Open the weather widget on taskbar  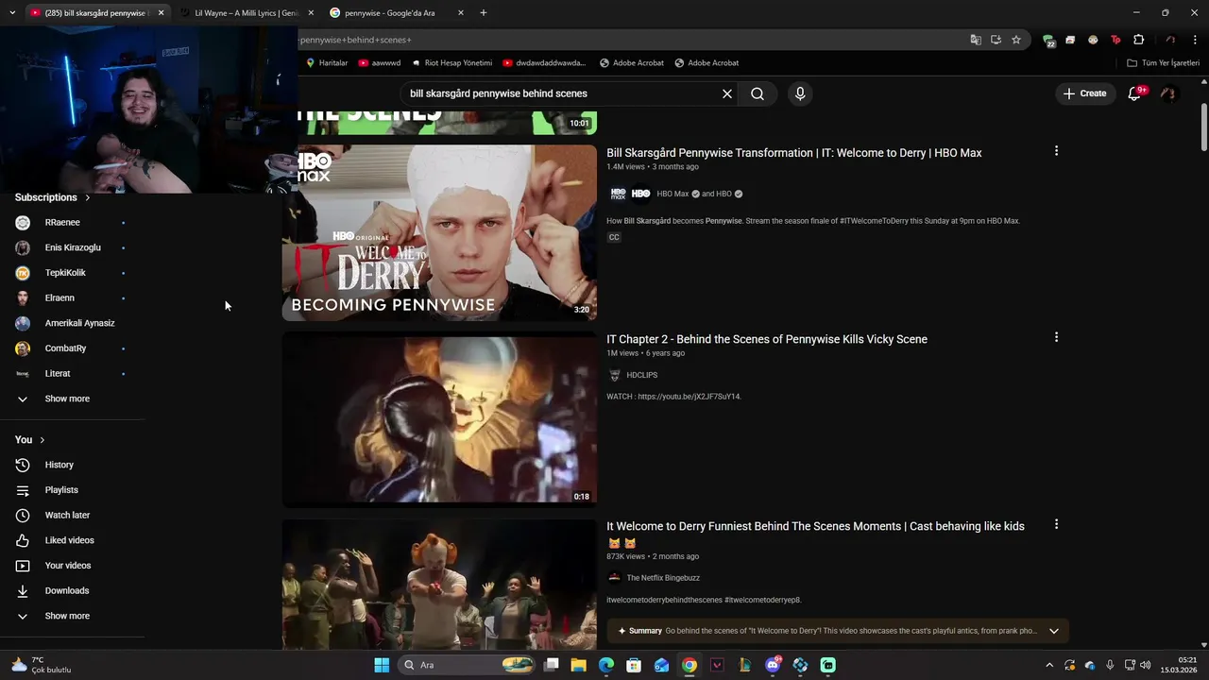42,665
